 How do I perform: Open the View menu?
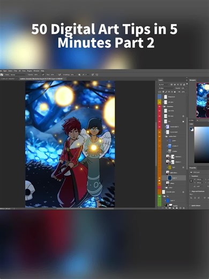point(24,71)
